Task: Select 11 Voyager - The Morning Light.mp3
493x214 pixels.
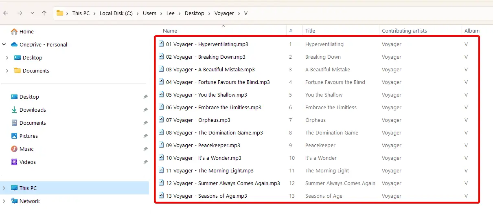Action: (x=210, y=170)
